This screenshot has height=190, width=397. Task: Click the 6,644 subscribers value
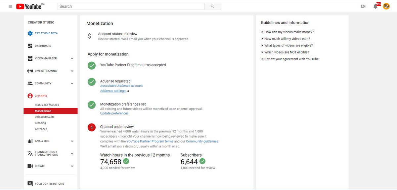189,162
